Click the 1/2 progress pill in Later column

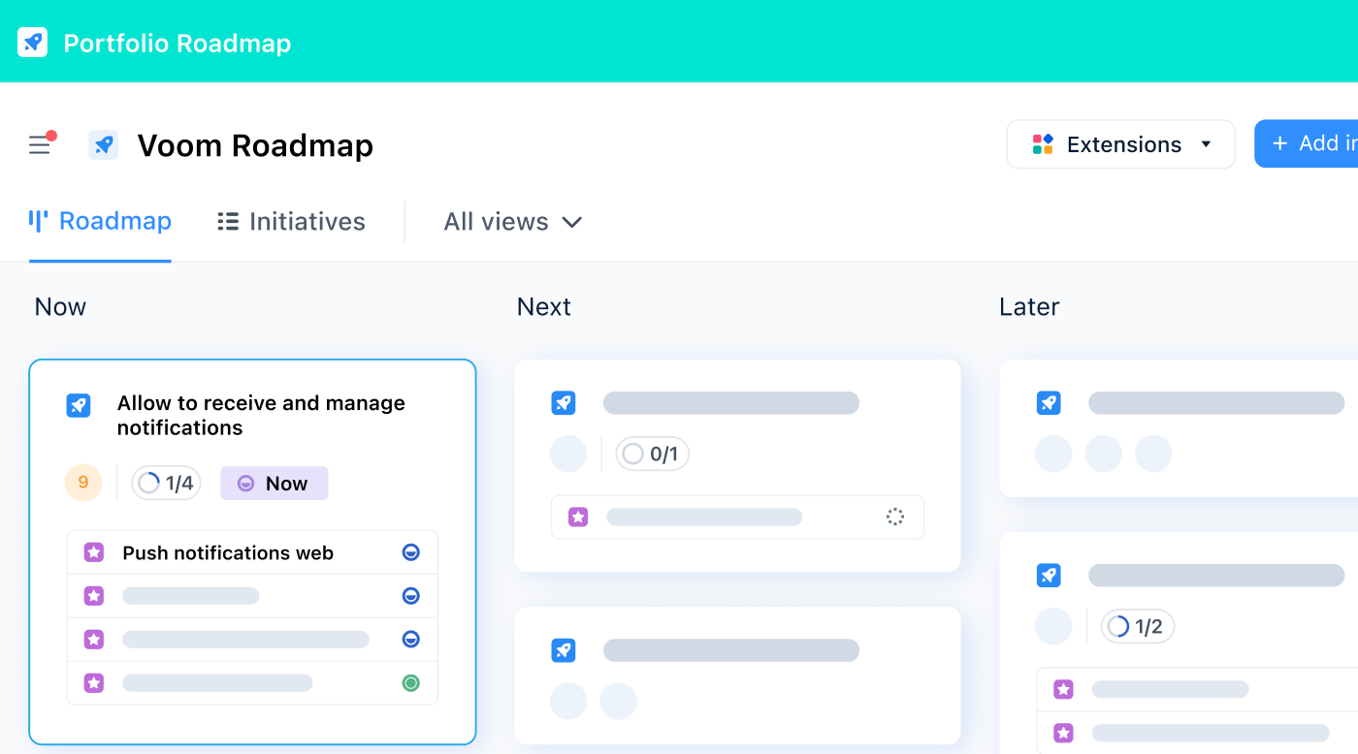point(1137,627)
